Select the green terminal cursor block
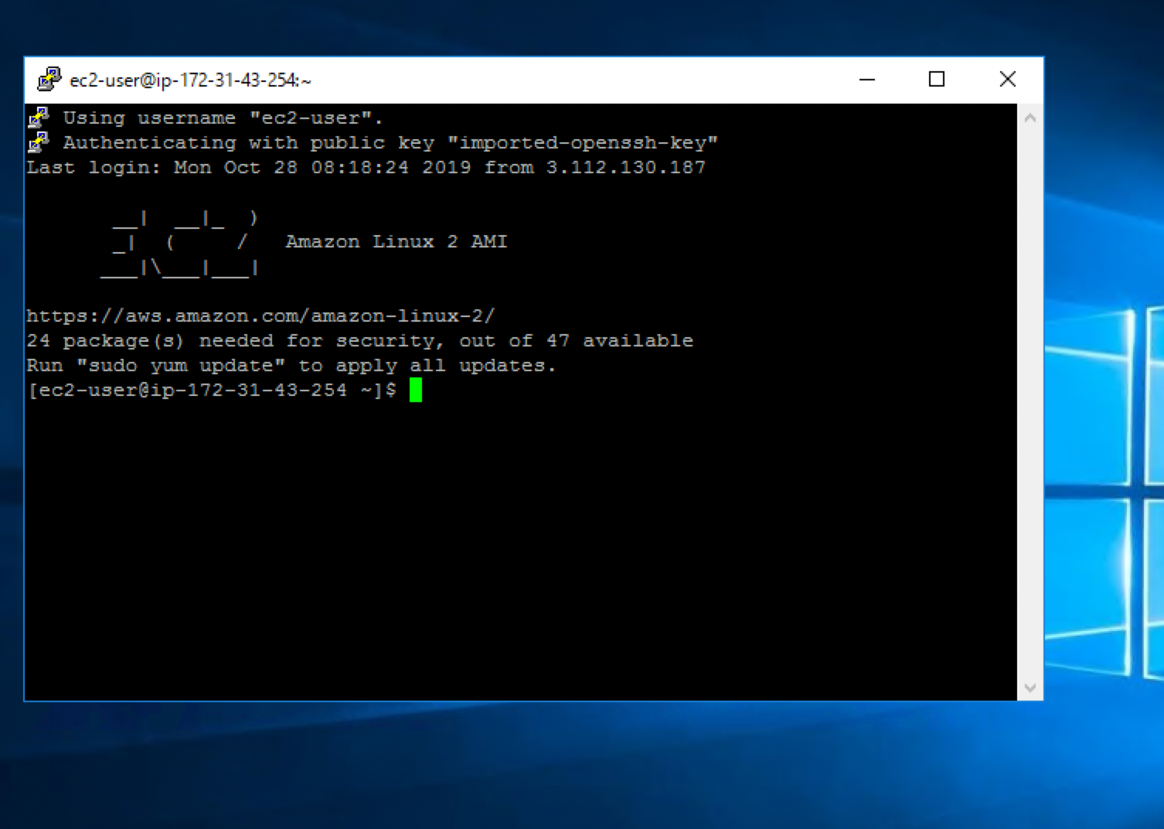Viewport: 1164px width, 829px height. coord(417,390)
